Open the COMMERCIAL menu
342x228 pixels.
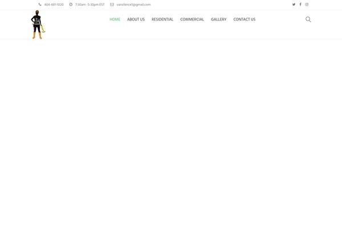[192, 19]
